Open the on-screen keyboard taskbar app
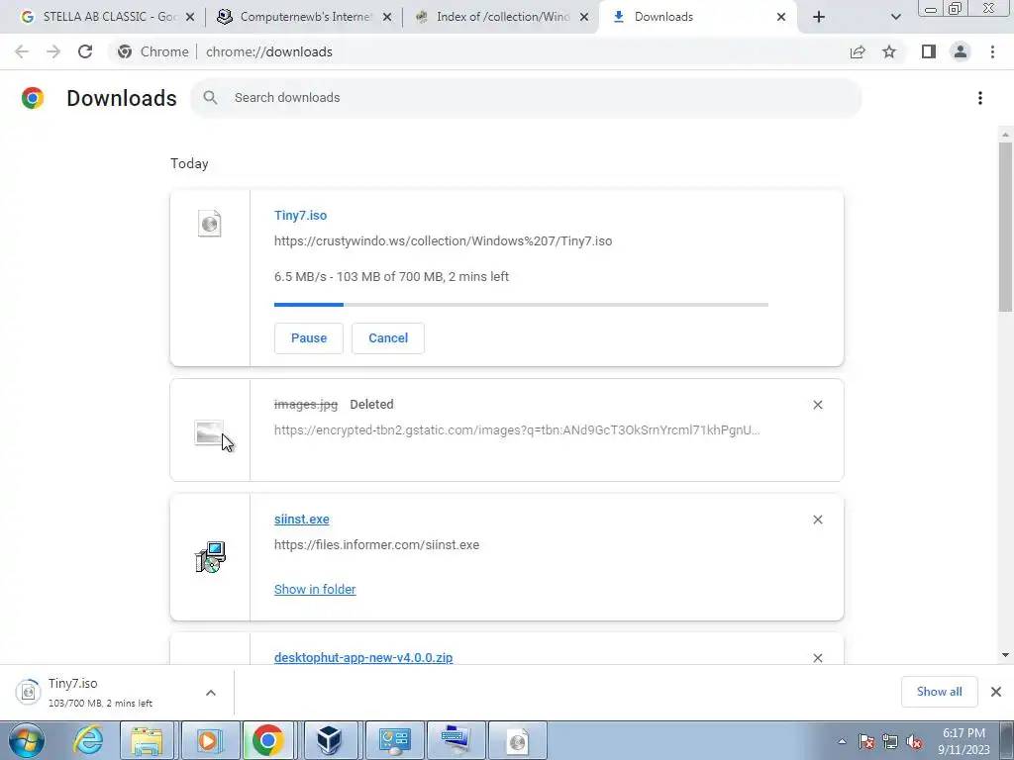This screenshot has width=1014, height=760. [x=456, y=740]
